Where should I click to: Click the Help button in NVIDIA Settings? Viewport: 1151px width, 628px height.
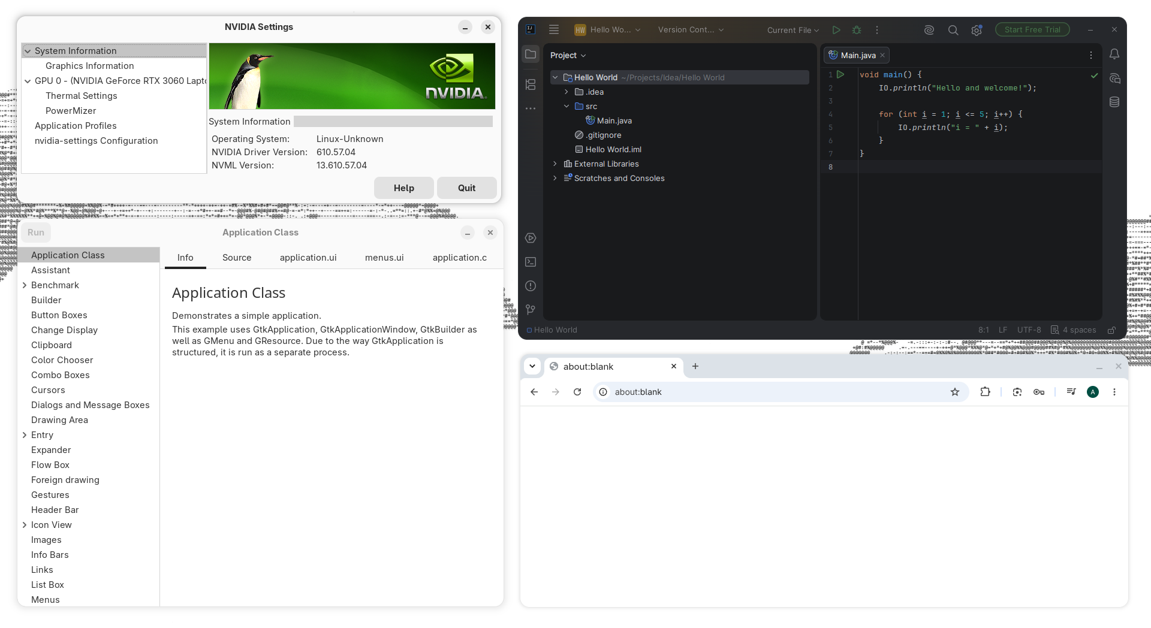[404, 188]
